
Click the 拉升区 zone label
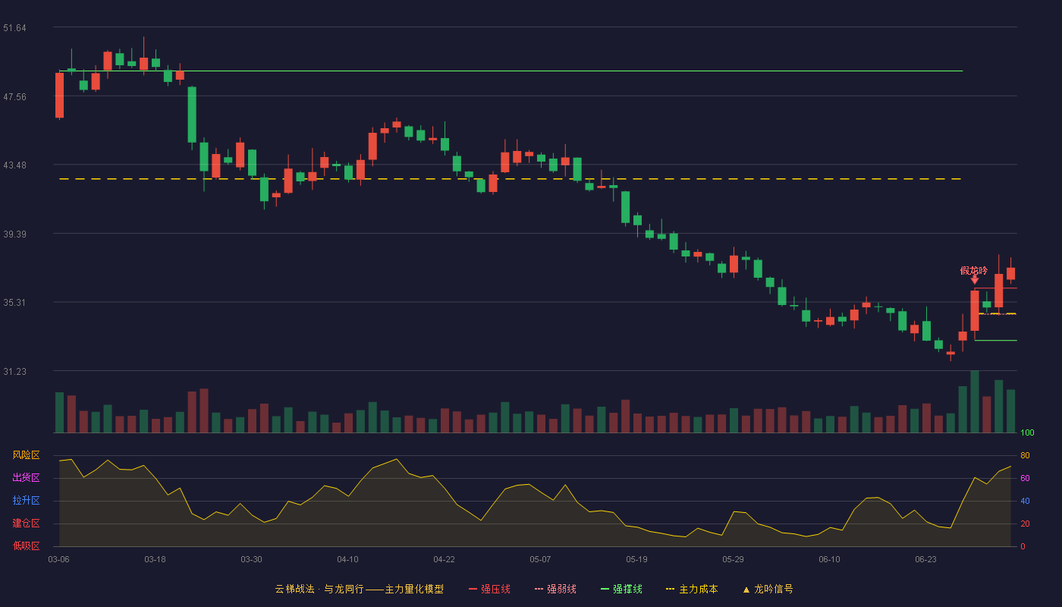tap(26, 501)
